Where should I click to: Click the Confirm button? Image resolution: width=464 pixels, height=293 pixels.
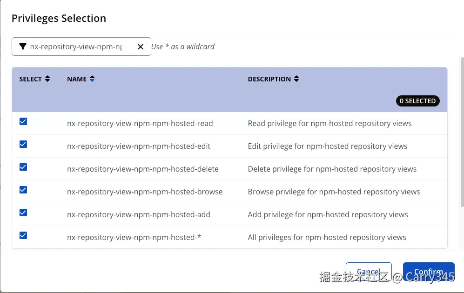pyautogui.click(x=428, y=272)
